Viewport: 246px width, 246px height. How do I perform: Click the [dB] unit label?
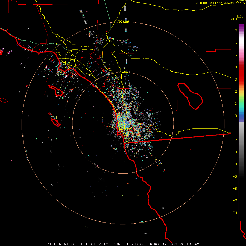pos(233,19)
